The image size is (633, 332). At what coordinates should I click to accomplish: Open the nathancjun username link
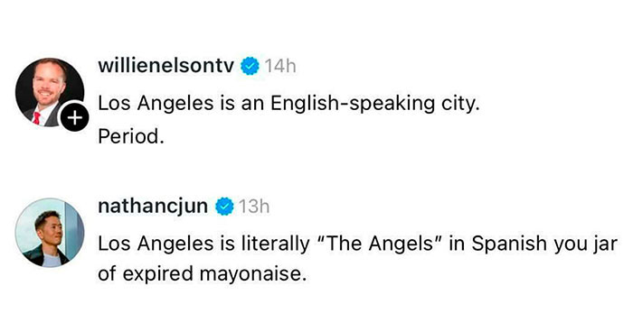(153, 207)
